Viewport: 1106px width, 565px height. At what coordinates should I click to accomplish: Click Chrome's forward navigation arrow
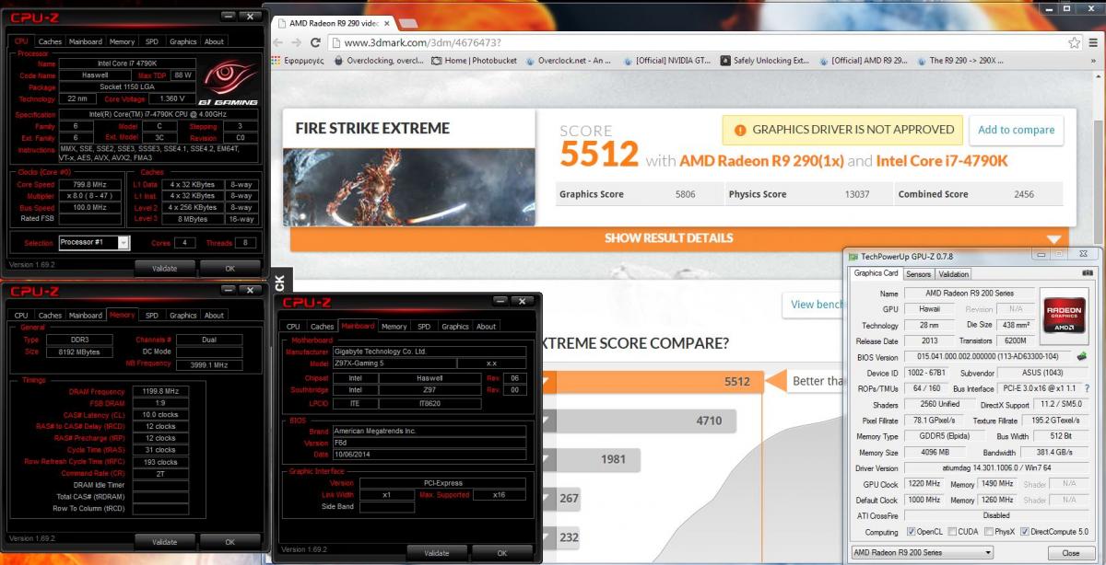tap(297, 42)
